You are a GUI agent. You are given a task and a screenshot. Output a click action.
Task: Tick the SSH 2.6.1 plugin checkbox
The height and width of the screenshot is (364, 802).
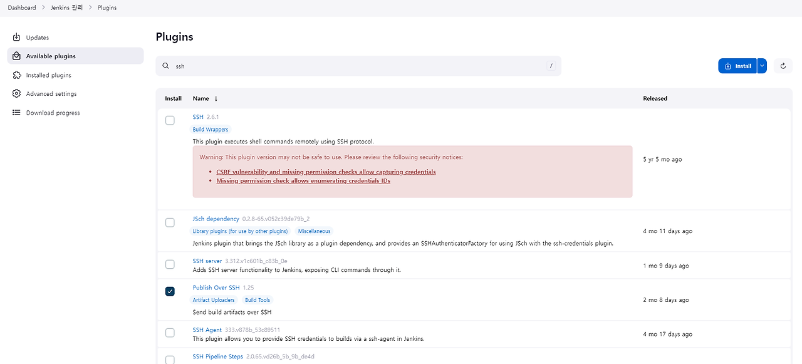pos(170,120)
